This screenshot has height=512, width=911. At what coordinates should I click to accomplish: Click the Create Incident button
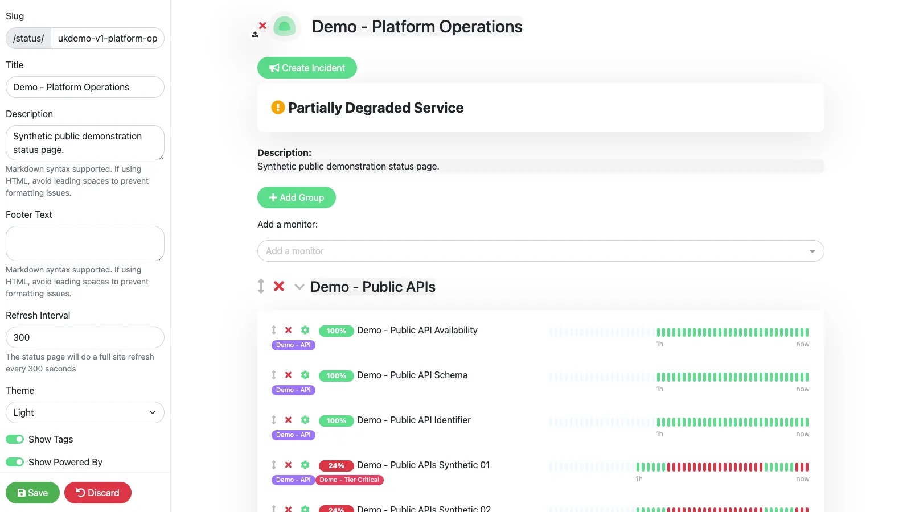(x=307, y=68)
